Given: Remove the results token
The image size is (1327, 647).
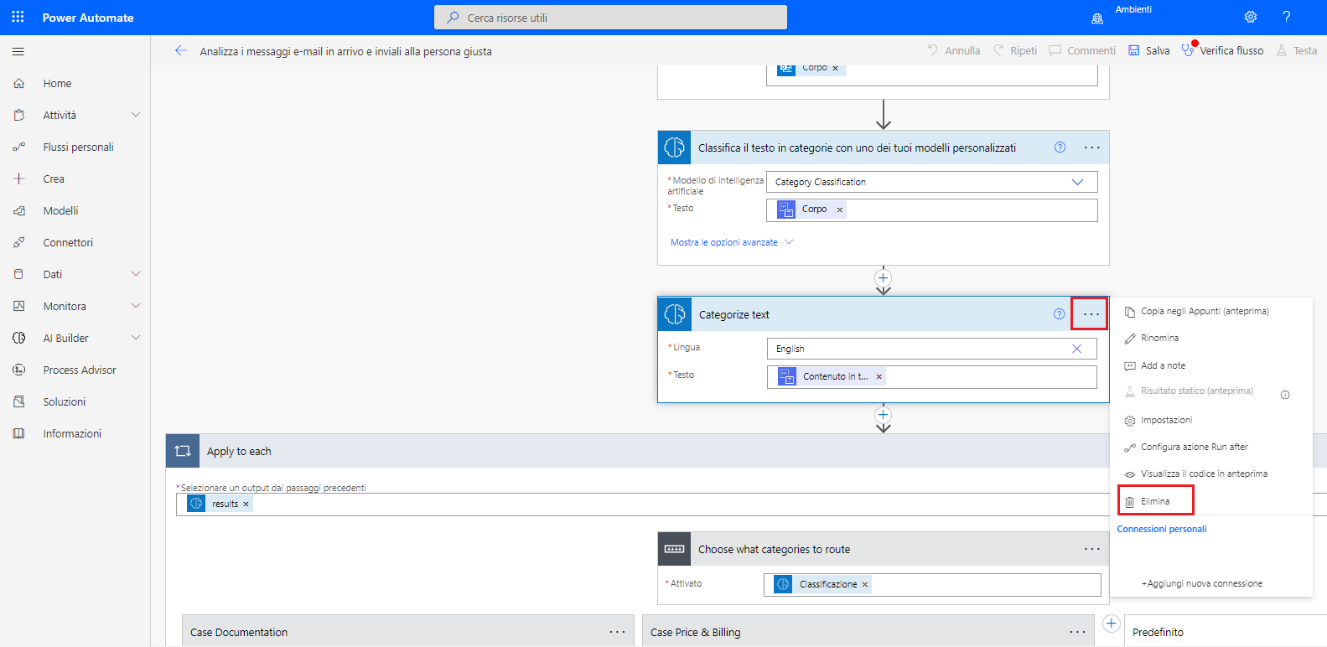Looking at the screenshot, I should tap(246, 505).
